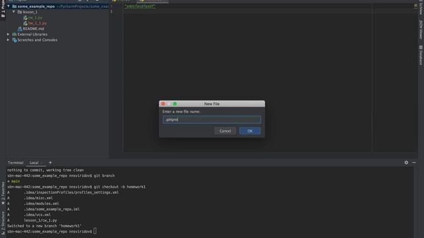Open the Project tool window side tab
The image size is (424, 238).
click(x=3, y=9)
